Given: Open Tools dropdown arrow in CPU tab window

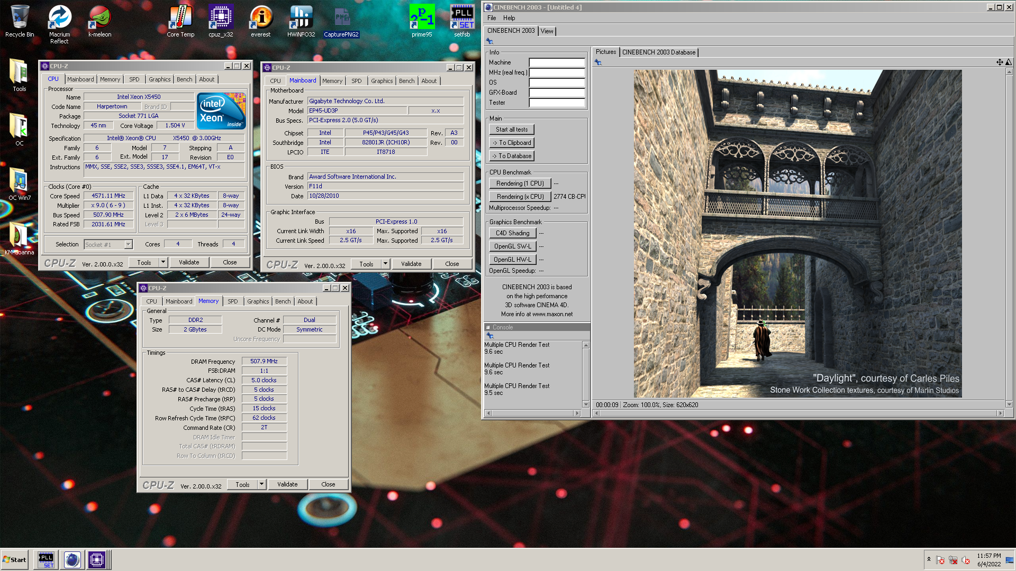Looking at the screenshot, I should point(164,262).
